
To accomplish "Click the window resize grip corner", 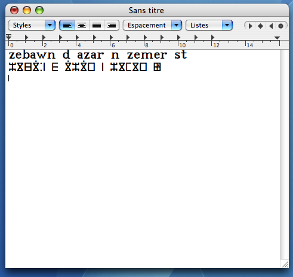I will (x=285, y=264).
